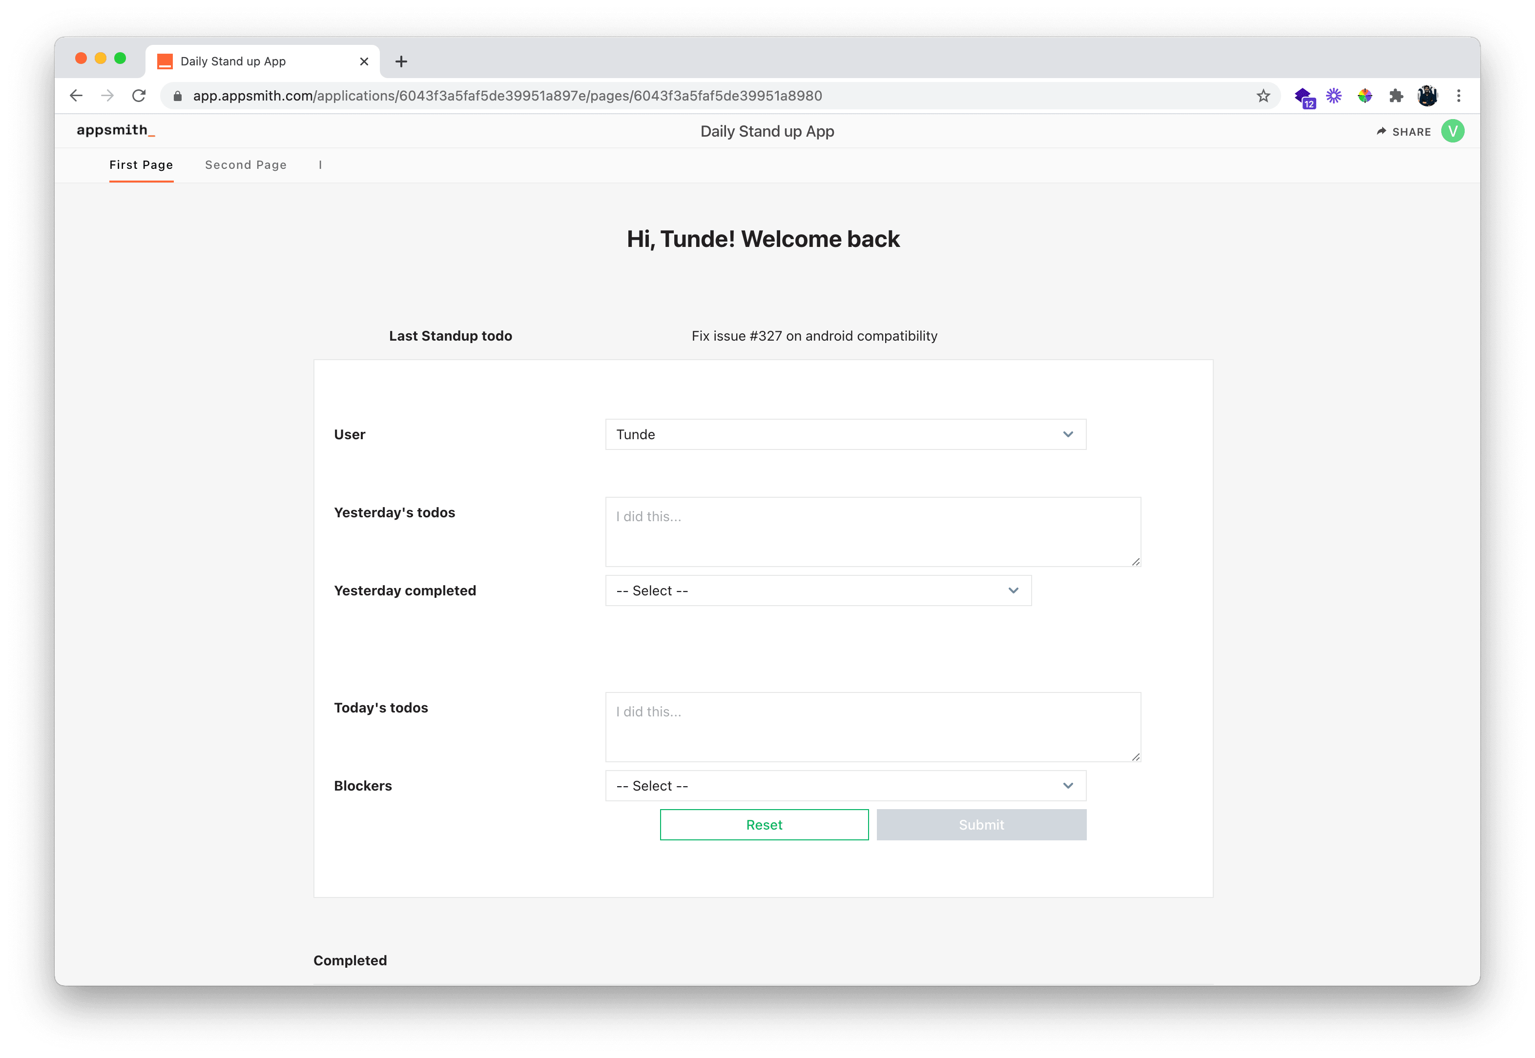Click into Yesterday's todos text area
The height and width of the screenshot is (1058, 1535).
coord(872,531)
